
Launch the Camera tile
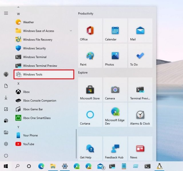(115, 89)
